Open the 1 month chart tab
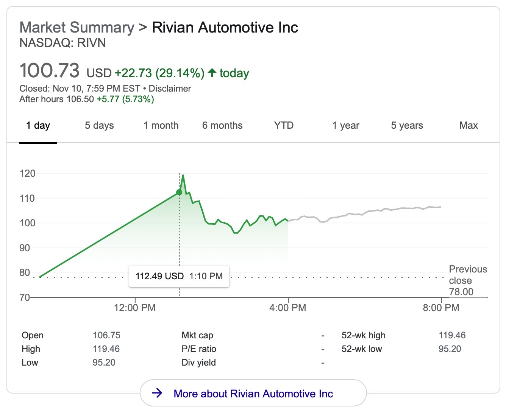This screenshot has width=506, height=411. point(161,126)
